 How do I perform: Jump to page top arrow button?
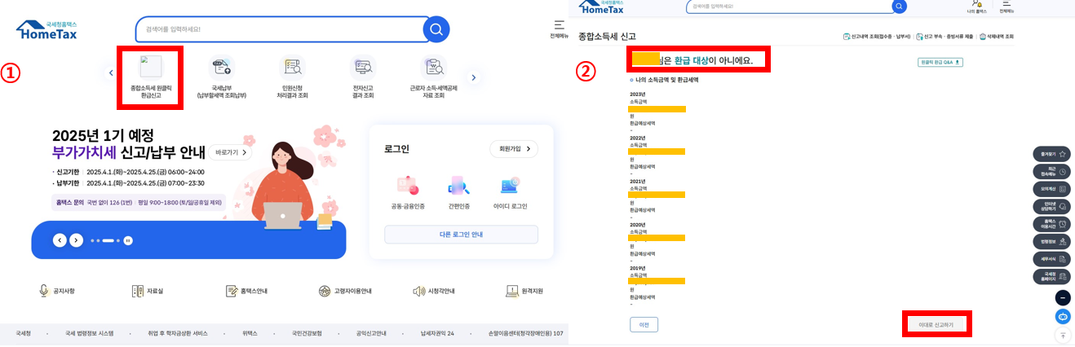pyautogui.click(x=1063, y=335)
